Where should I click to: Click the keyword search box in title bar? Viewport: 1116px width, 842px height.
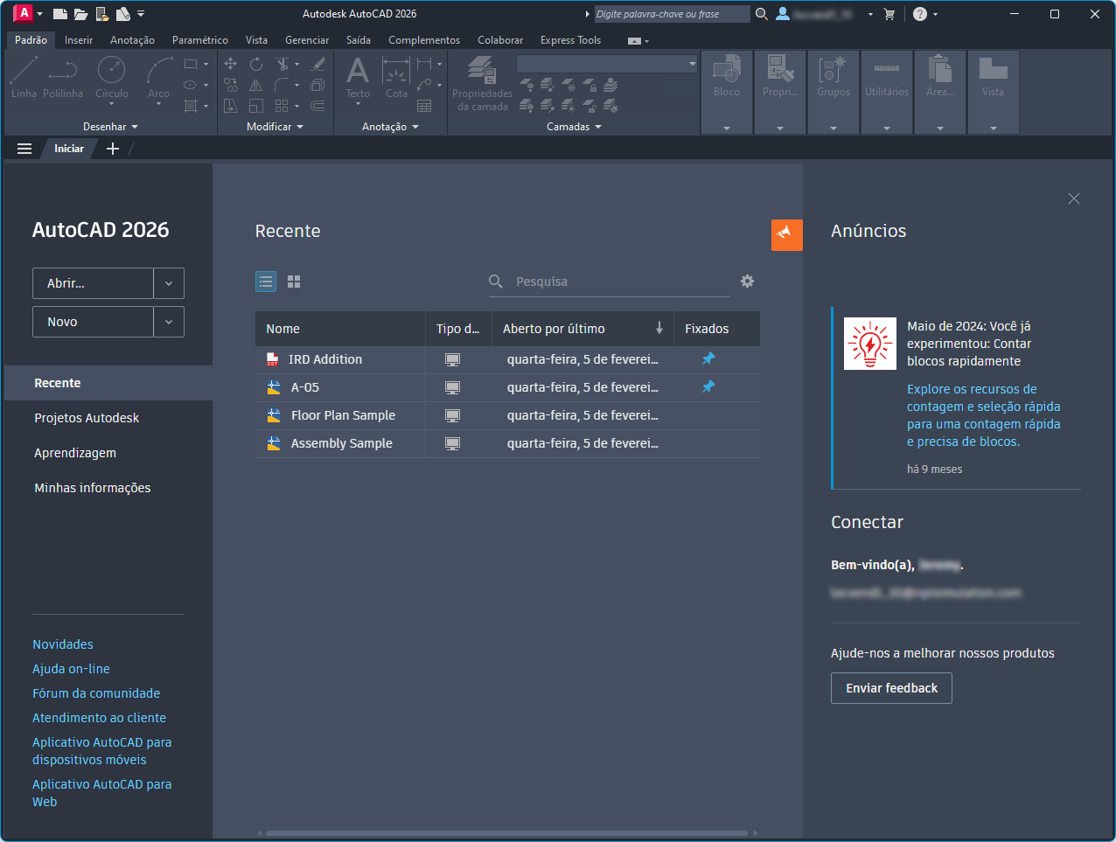[672, 14]
